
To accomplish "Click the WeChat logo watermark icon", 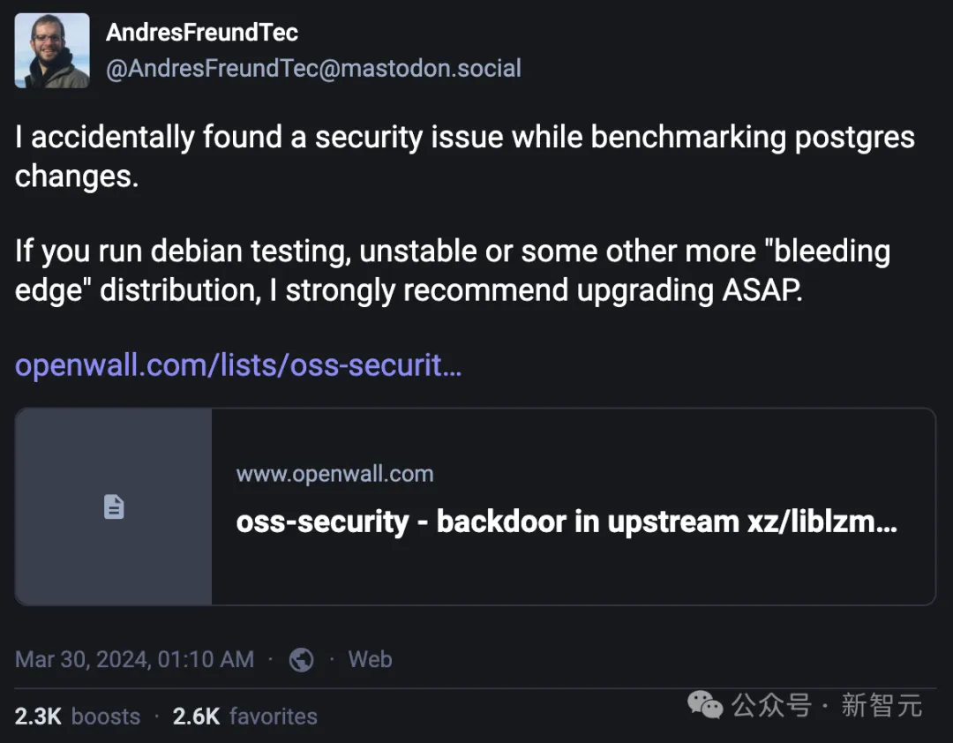I will click(706, 705).
